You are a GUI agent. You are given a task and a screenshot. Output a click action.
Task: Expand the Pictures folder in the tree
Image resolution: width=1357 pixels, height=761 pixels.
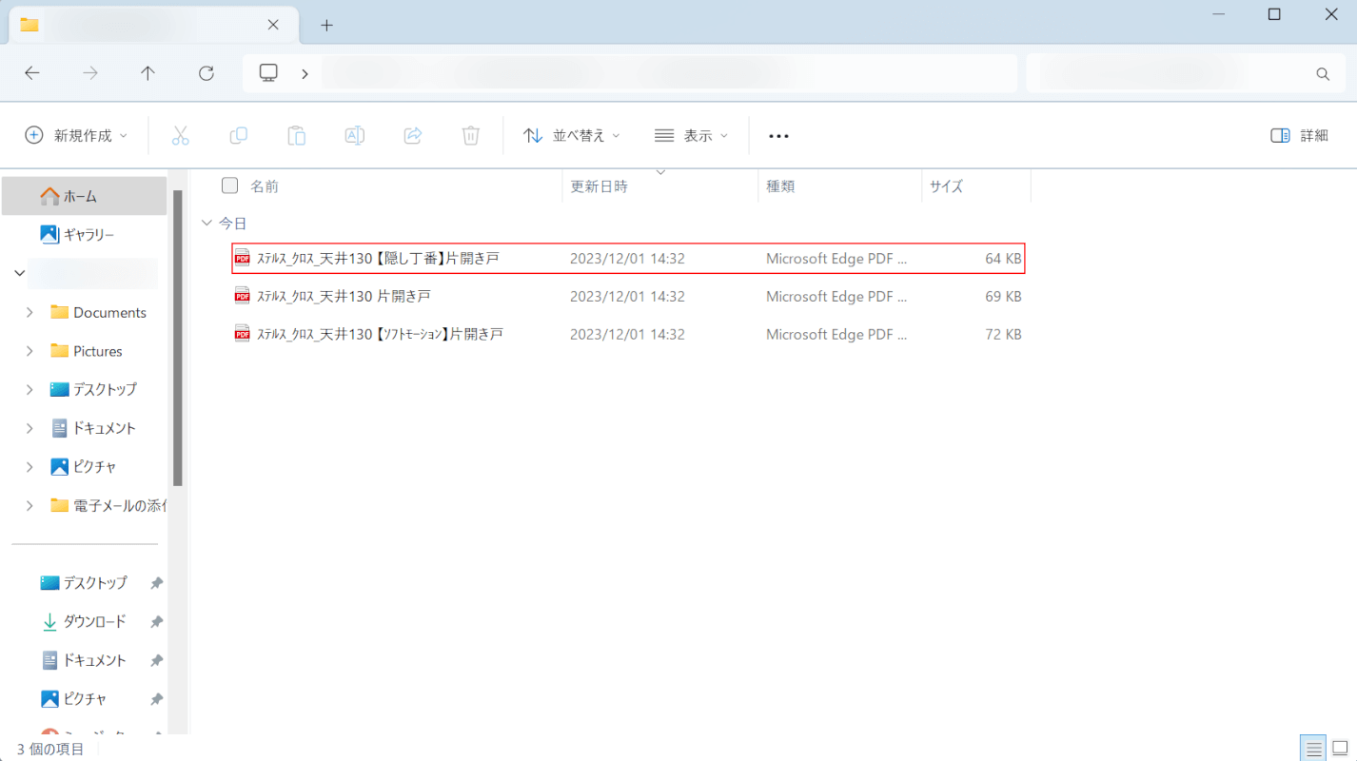[x=29, y=351]
